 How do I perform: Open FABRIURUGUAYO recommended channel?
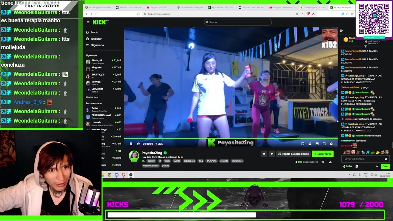tap(103, 117)
